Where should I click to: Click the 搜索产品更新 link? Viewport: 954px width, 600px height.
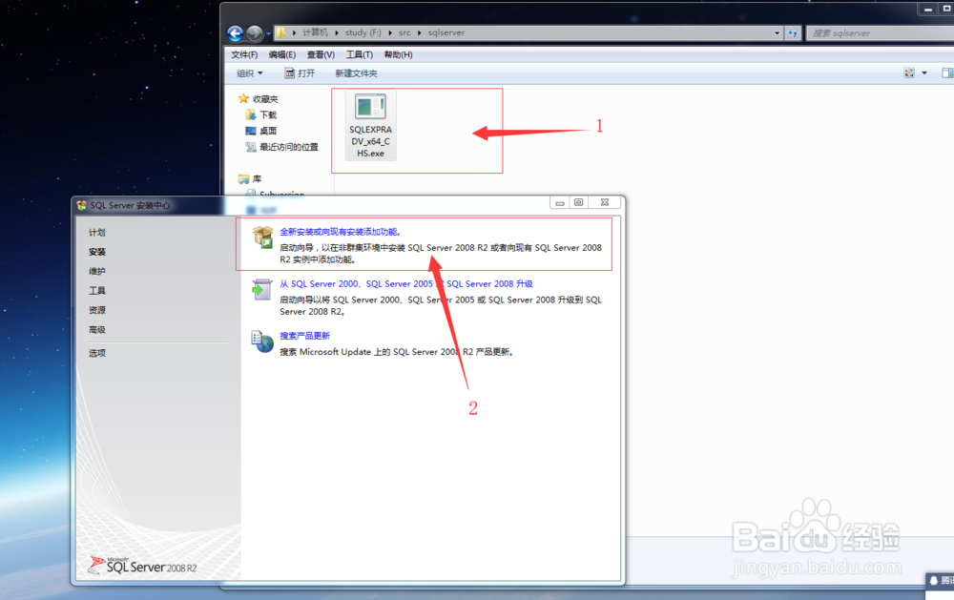point(305,336)
